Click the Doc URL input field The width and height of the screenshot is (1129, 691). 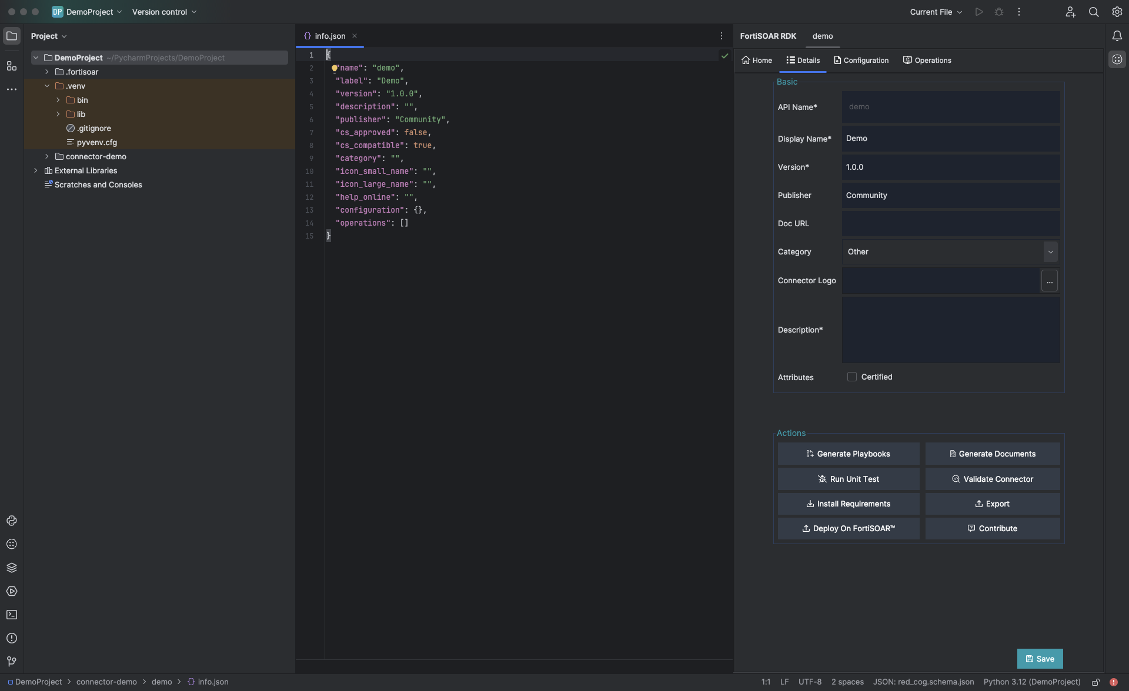pyautogui.click(x=950, y=223)
